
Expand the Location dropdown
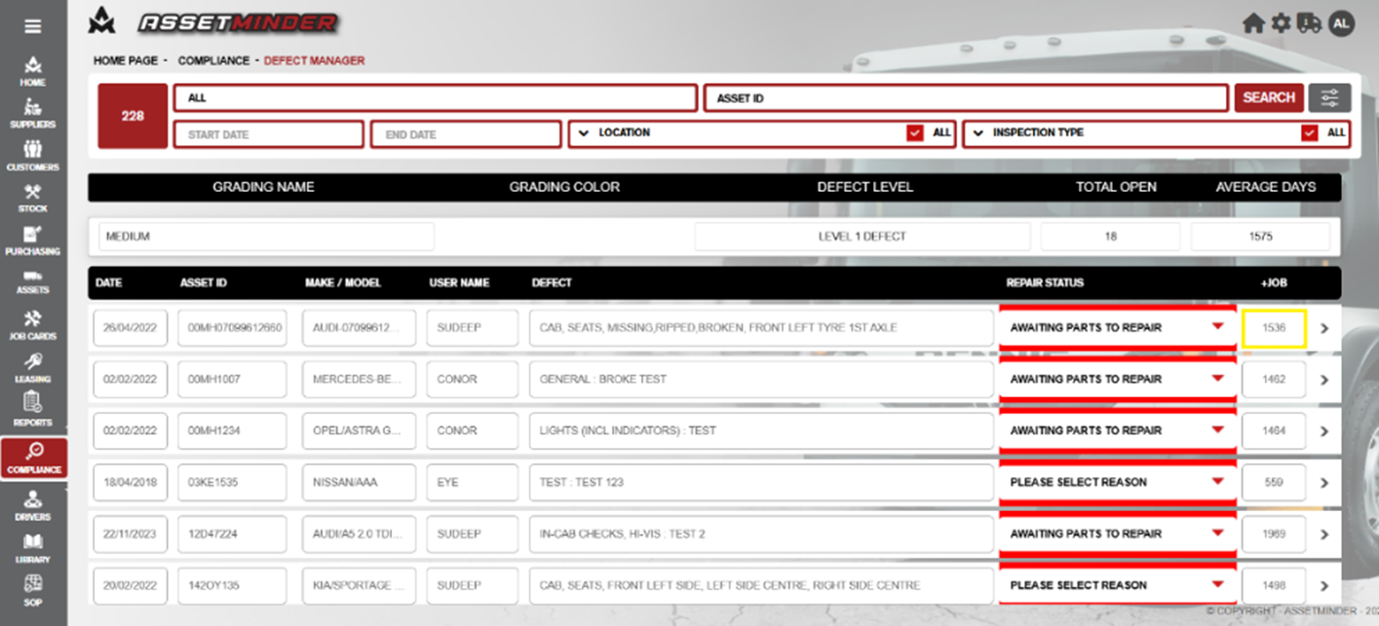coord(584,133)
